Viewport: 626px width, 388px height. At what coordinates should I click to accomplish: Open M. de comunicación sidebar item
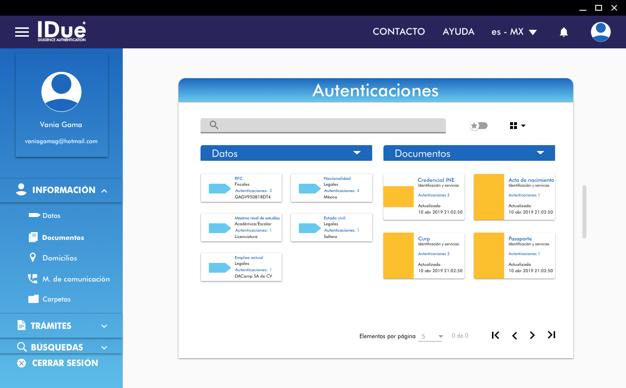(76, 279)
